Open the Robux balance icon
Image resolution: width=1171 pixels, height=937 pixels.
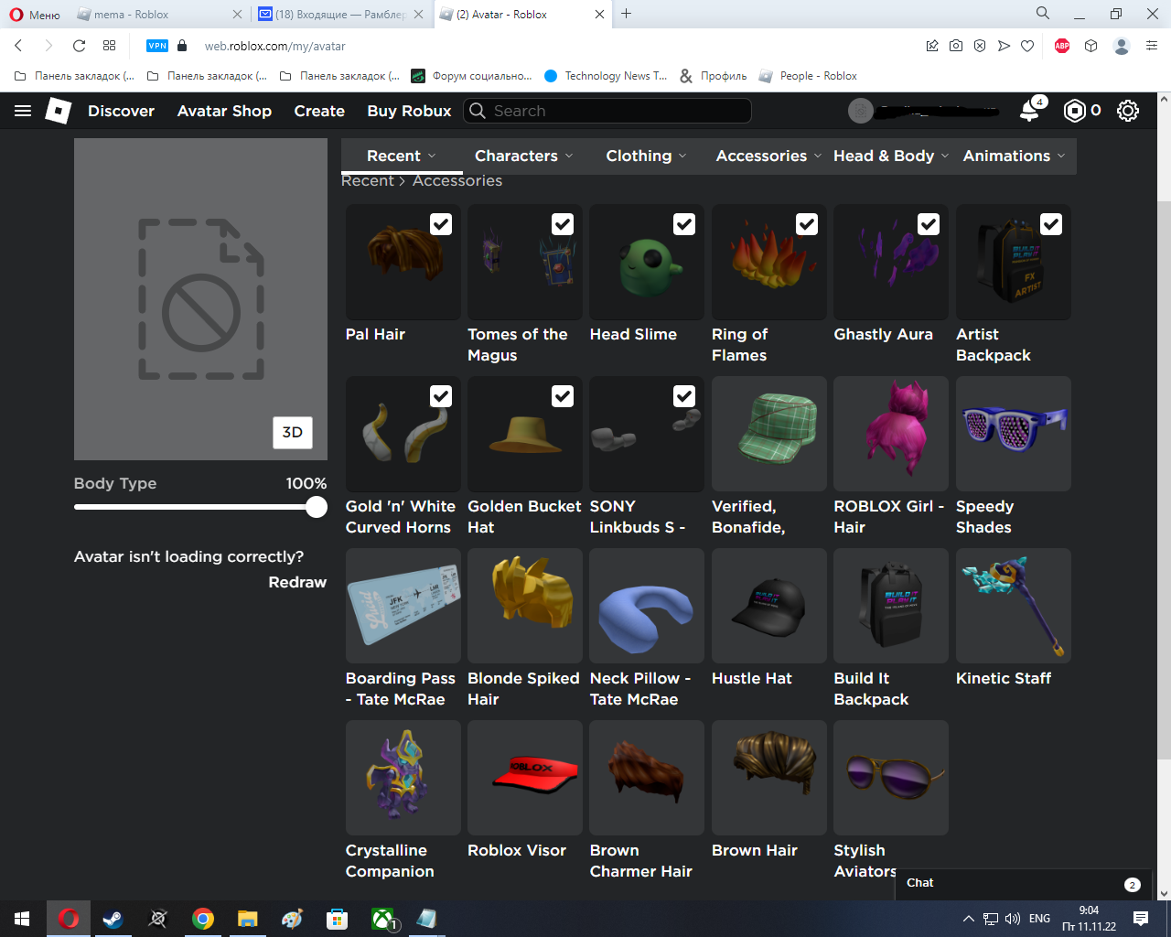click(x=1075, y=111)
